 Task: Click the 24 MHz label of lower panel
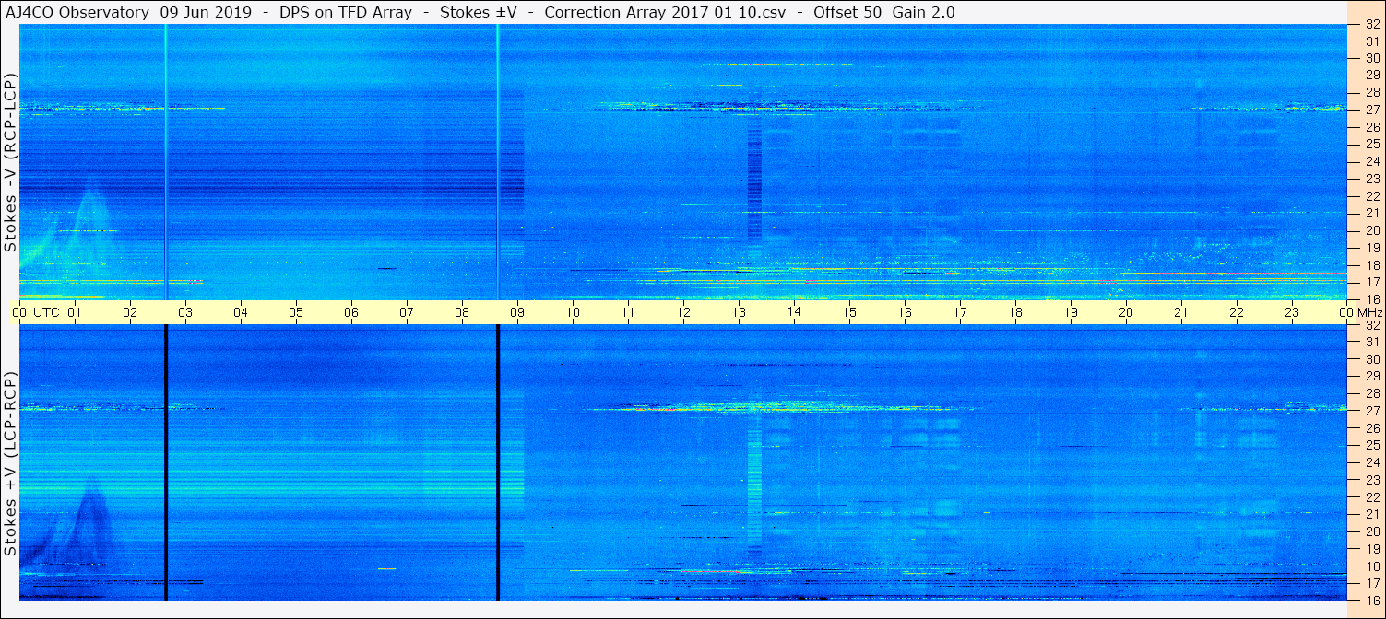[x=1371, y=462]
